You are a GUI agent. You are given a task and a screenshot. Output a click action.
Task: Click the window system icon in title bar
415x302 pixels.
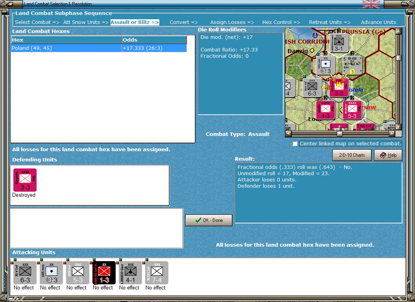10,4
